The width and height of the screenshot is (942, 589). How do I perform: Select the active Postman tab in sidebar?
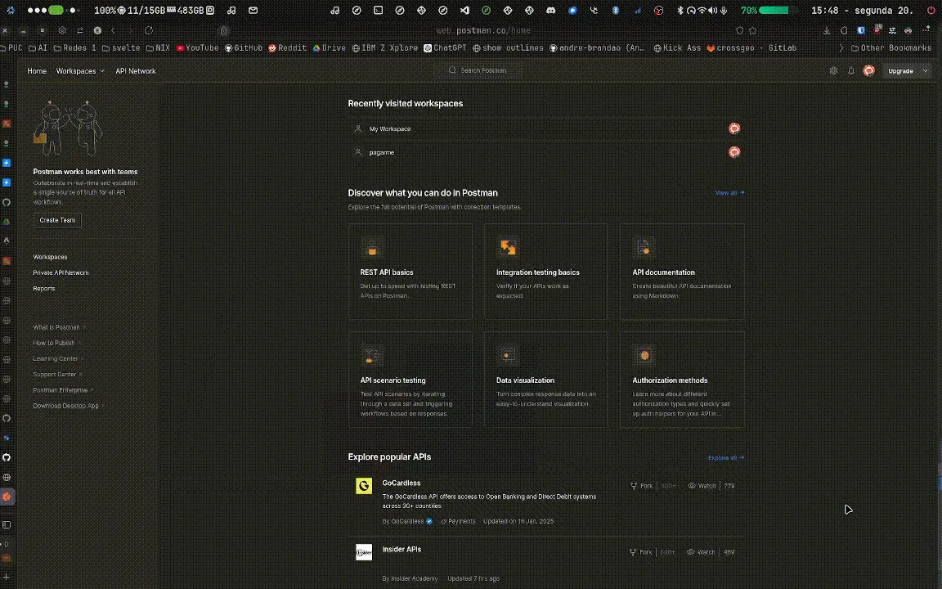(7, 497)
